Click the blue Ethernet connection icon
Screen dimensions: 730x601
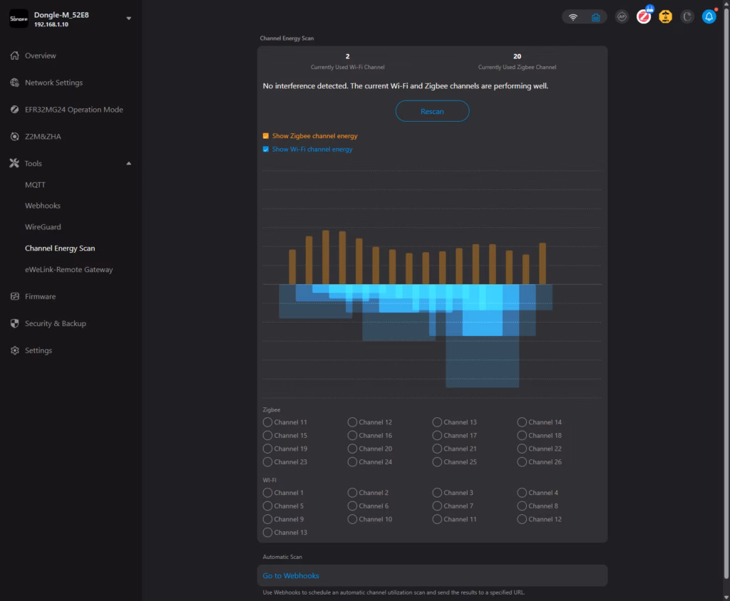pyautogui.click(x=595, y=17)
